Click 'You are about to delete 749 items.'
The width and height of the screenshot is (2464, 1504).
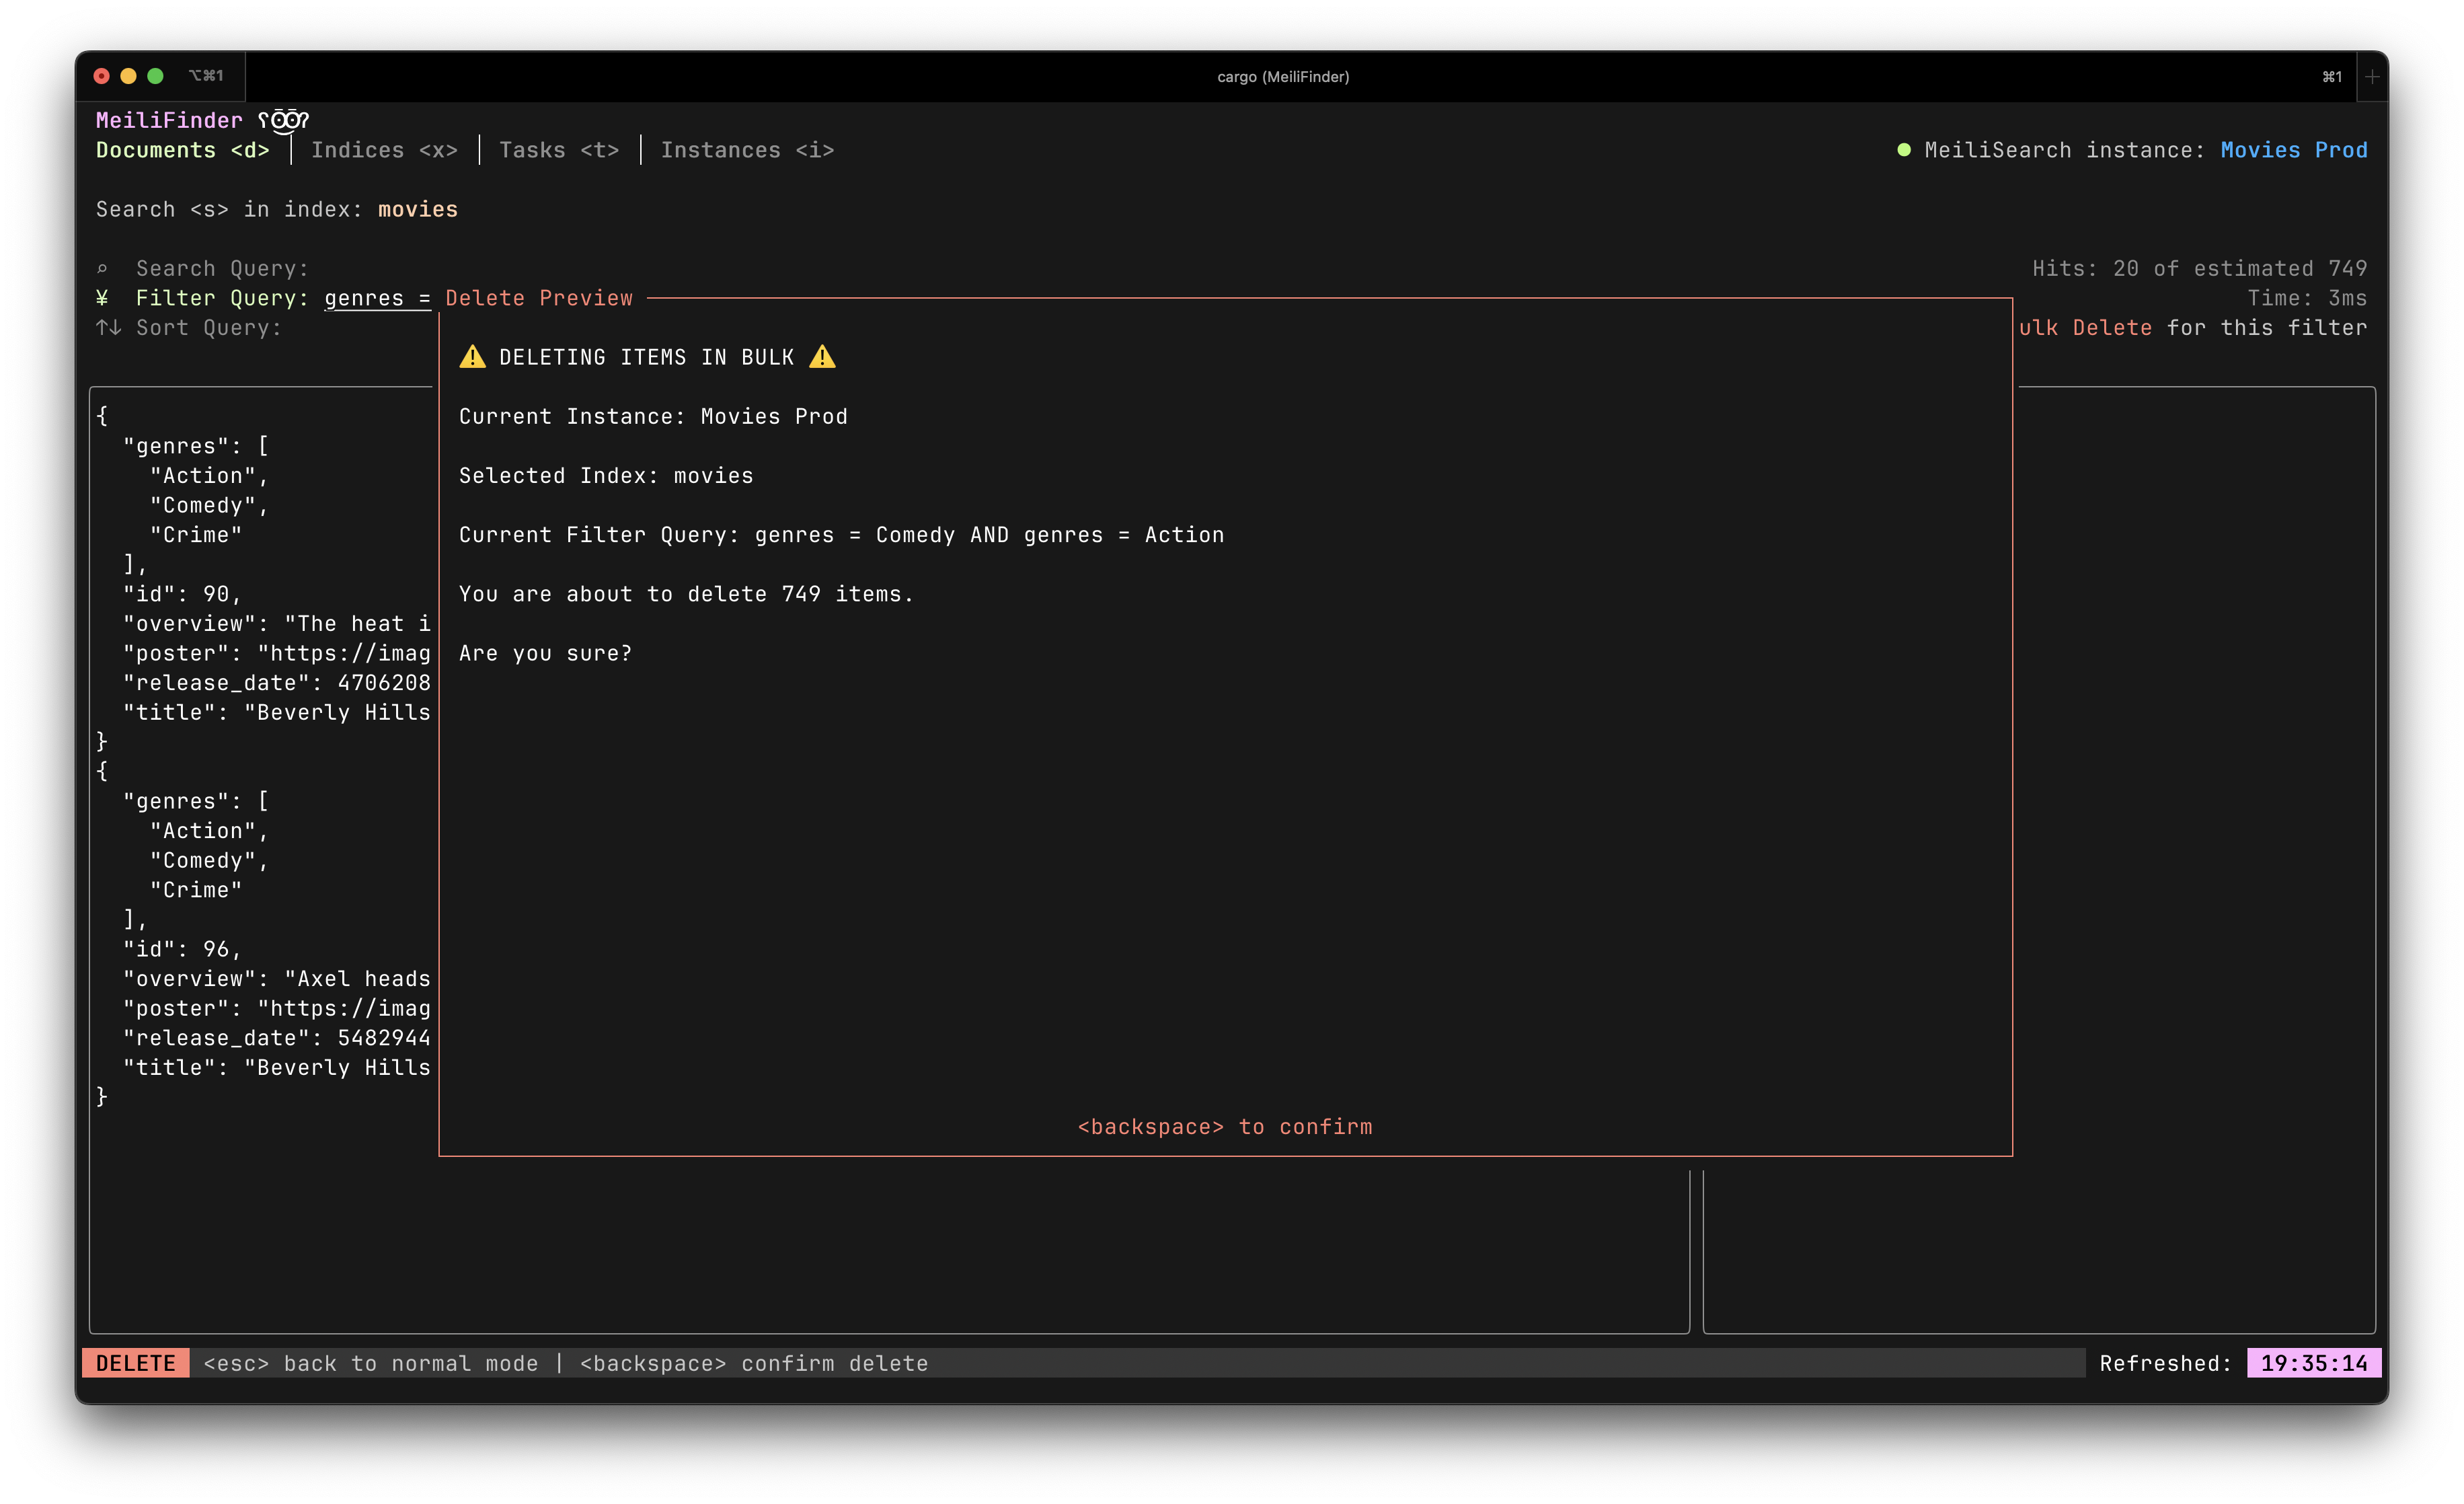(687, 594)
